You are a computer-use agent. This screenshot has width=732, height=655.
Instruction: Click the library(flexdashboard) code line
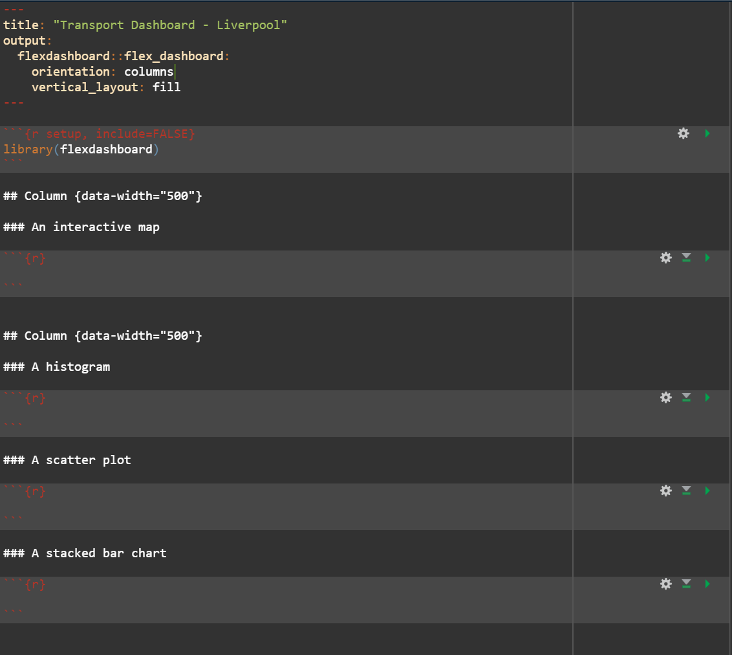81,150
